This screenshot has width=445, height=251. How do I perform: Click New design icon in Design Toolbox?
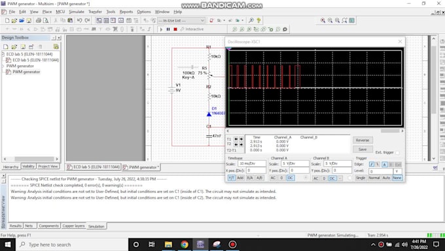coord(6,46)
